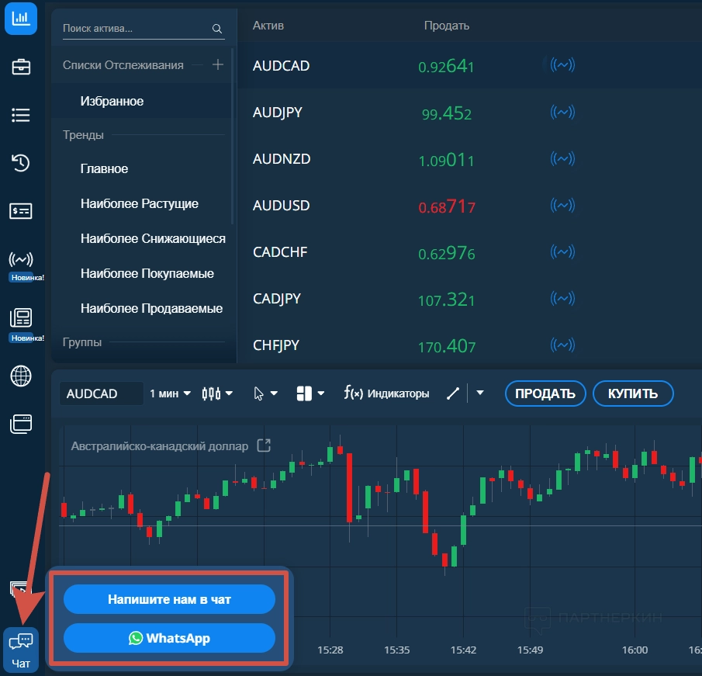
Task: Open the chart layout dropdown
Action: point(310,393)
